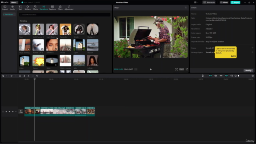Click the player zoom-to-fit scan icon

pos(176,69)
